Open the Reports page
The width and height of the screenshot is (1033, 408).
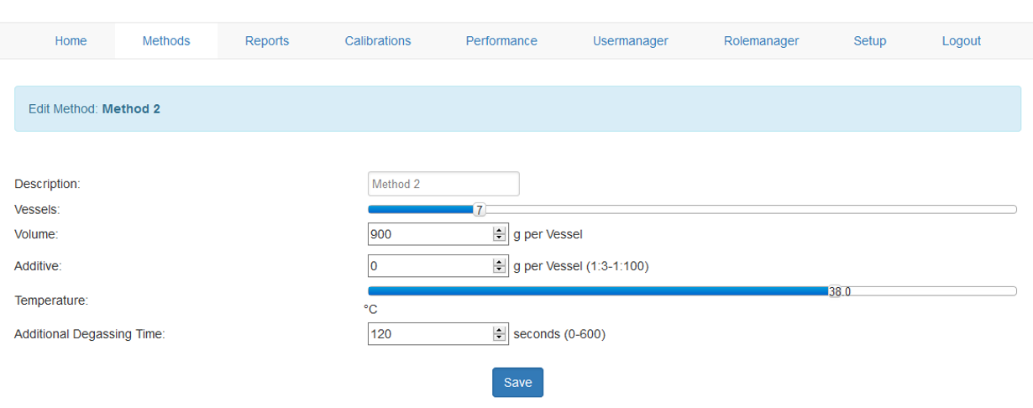coord(266,40)
